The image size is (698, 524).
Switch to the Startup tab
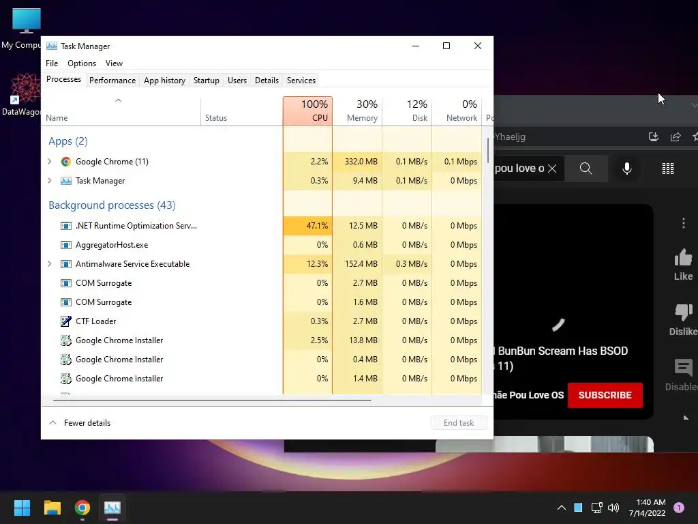pos(206,81)
